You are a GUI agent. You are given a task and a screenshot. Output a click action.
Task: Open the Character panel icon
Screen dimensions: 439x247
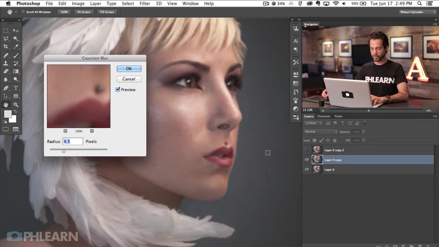296,41
